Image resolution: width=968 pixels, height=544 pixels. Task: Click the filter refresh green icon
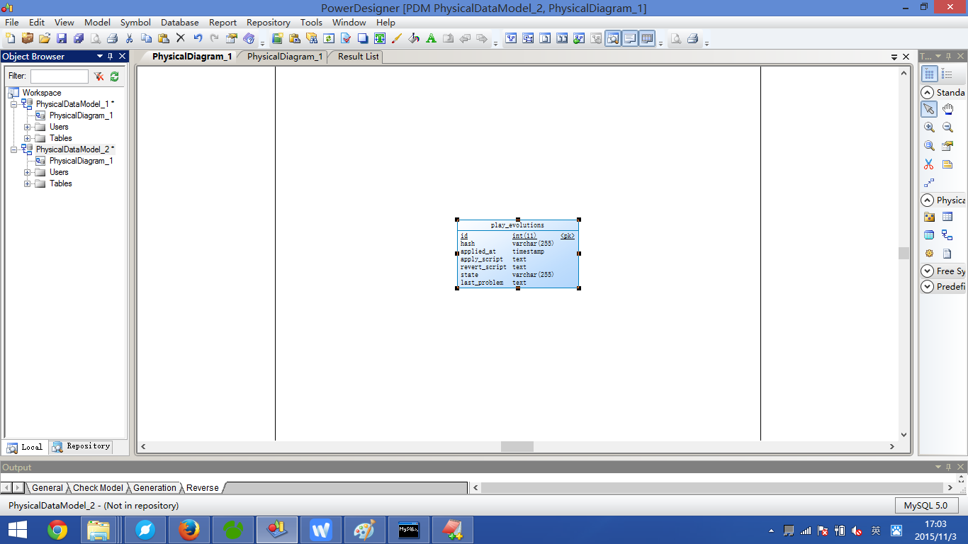[x=114, y=76]
